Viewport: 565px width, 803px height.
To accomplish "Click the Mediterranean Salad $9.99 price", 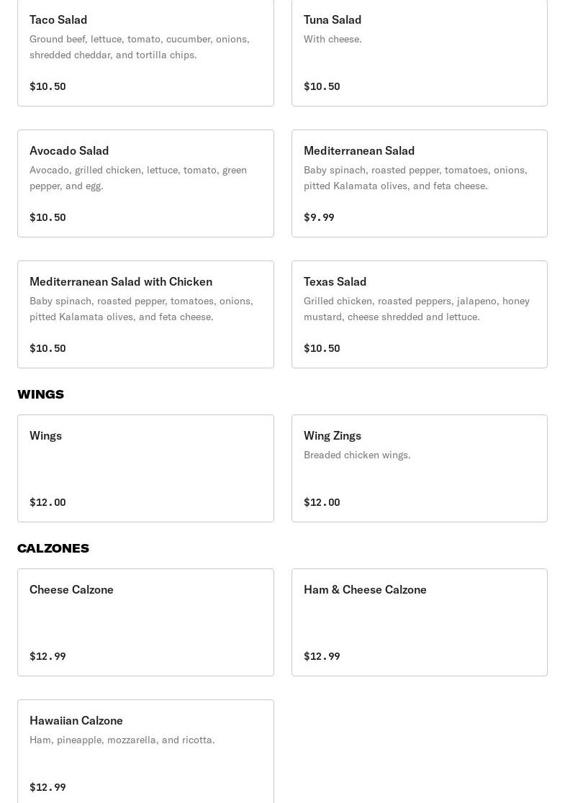I will 319,217.
